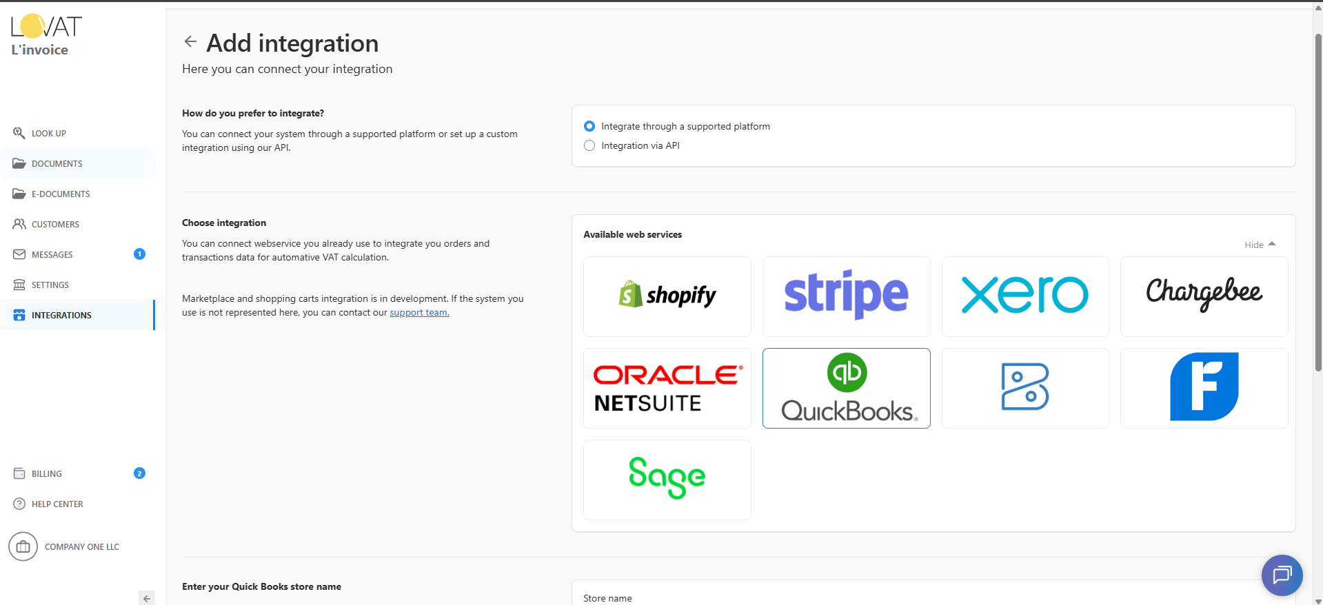This screenshot has height=605, width=1323.
Task: Click the Store name input field
Action: [931, 597]
